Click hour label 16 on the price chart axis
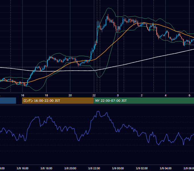 coord(23,95)
